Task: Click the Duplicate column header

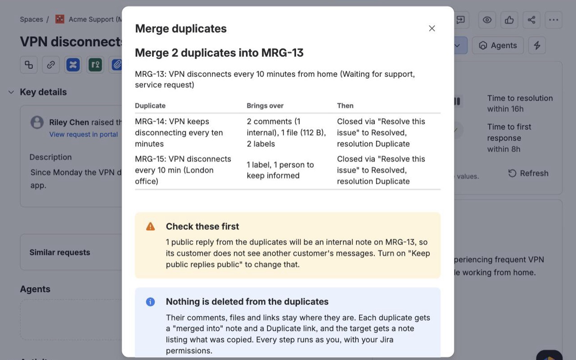Action: 150,106
